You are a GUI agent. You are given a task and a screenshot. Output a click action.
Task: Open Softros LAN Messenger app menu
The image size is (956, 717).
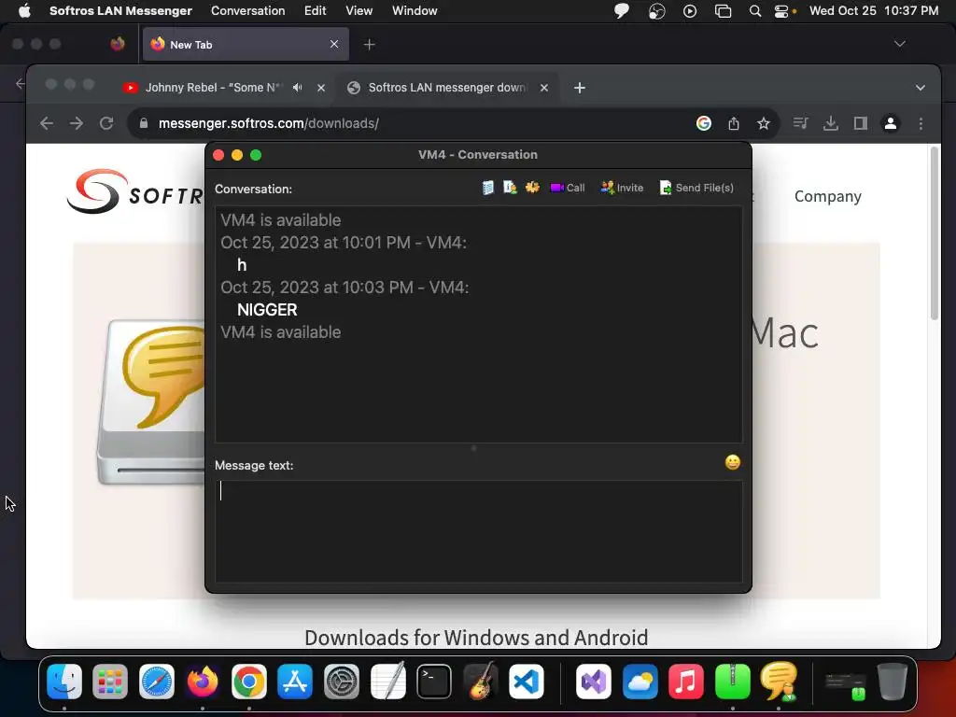pos(120,11)
